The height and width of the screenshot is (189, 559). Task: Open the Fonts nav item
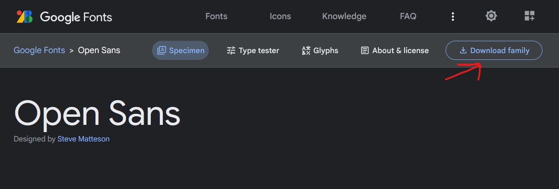[x=216, y=17]
